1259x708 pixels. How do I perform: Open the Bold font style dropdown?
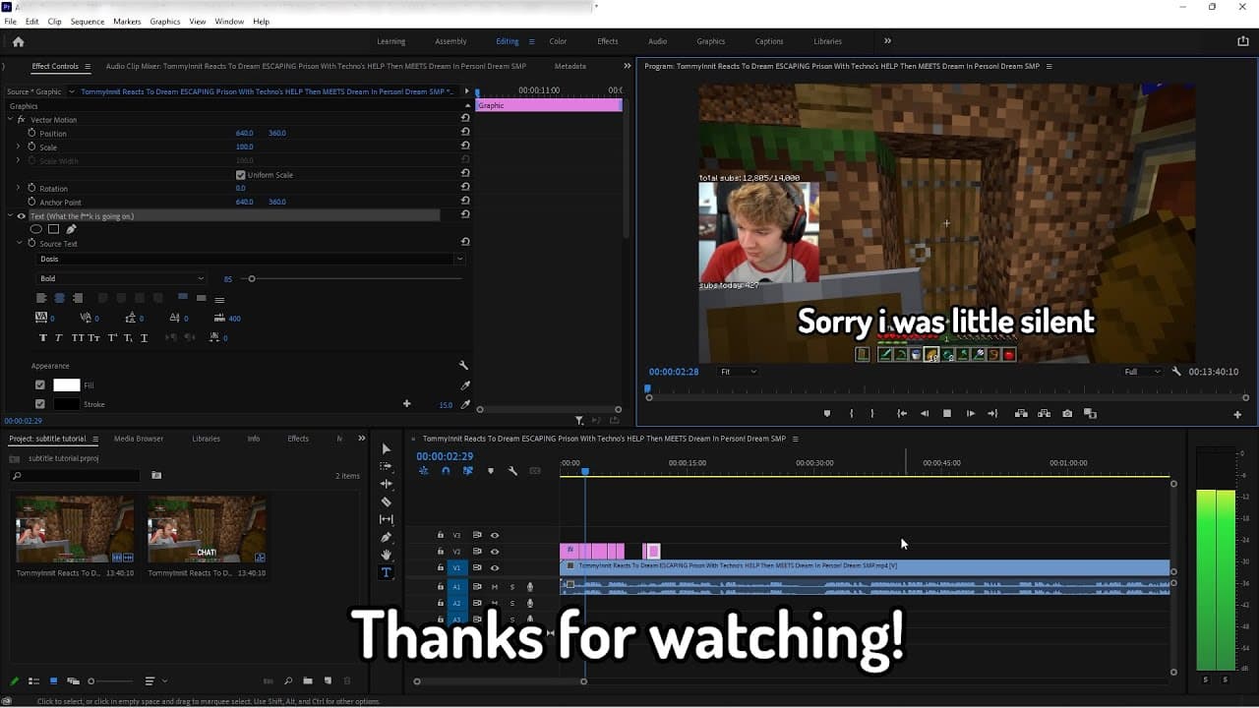tap(122, 278)
